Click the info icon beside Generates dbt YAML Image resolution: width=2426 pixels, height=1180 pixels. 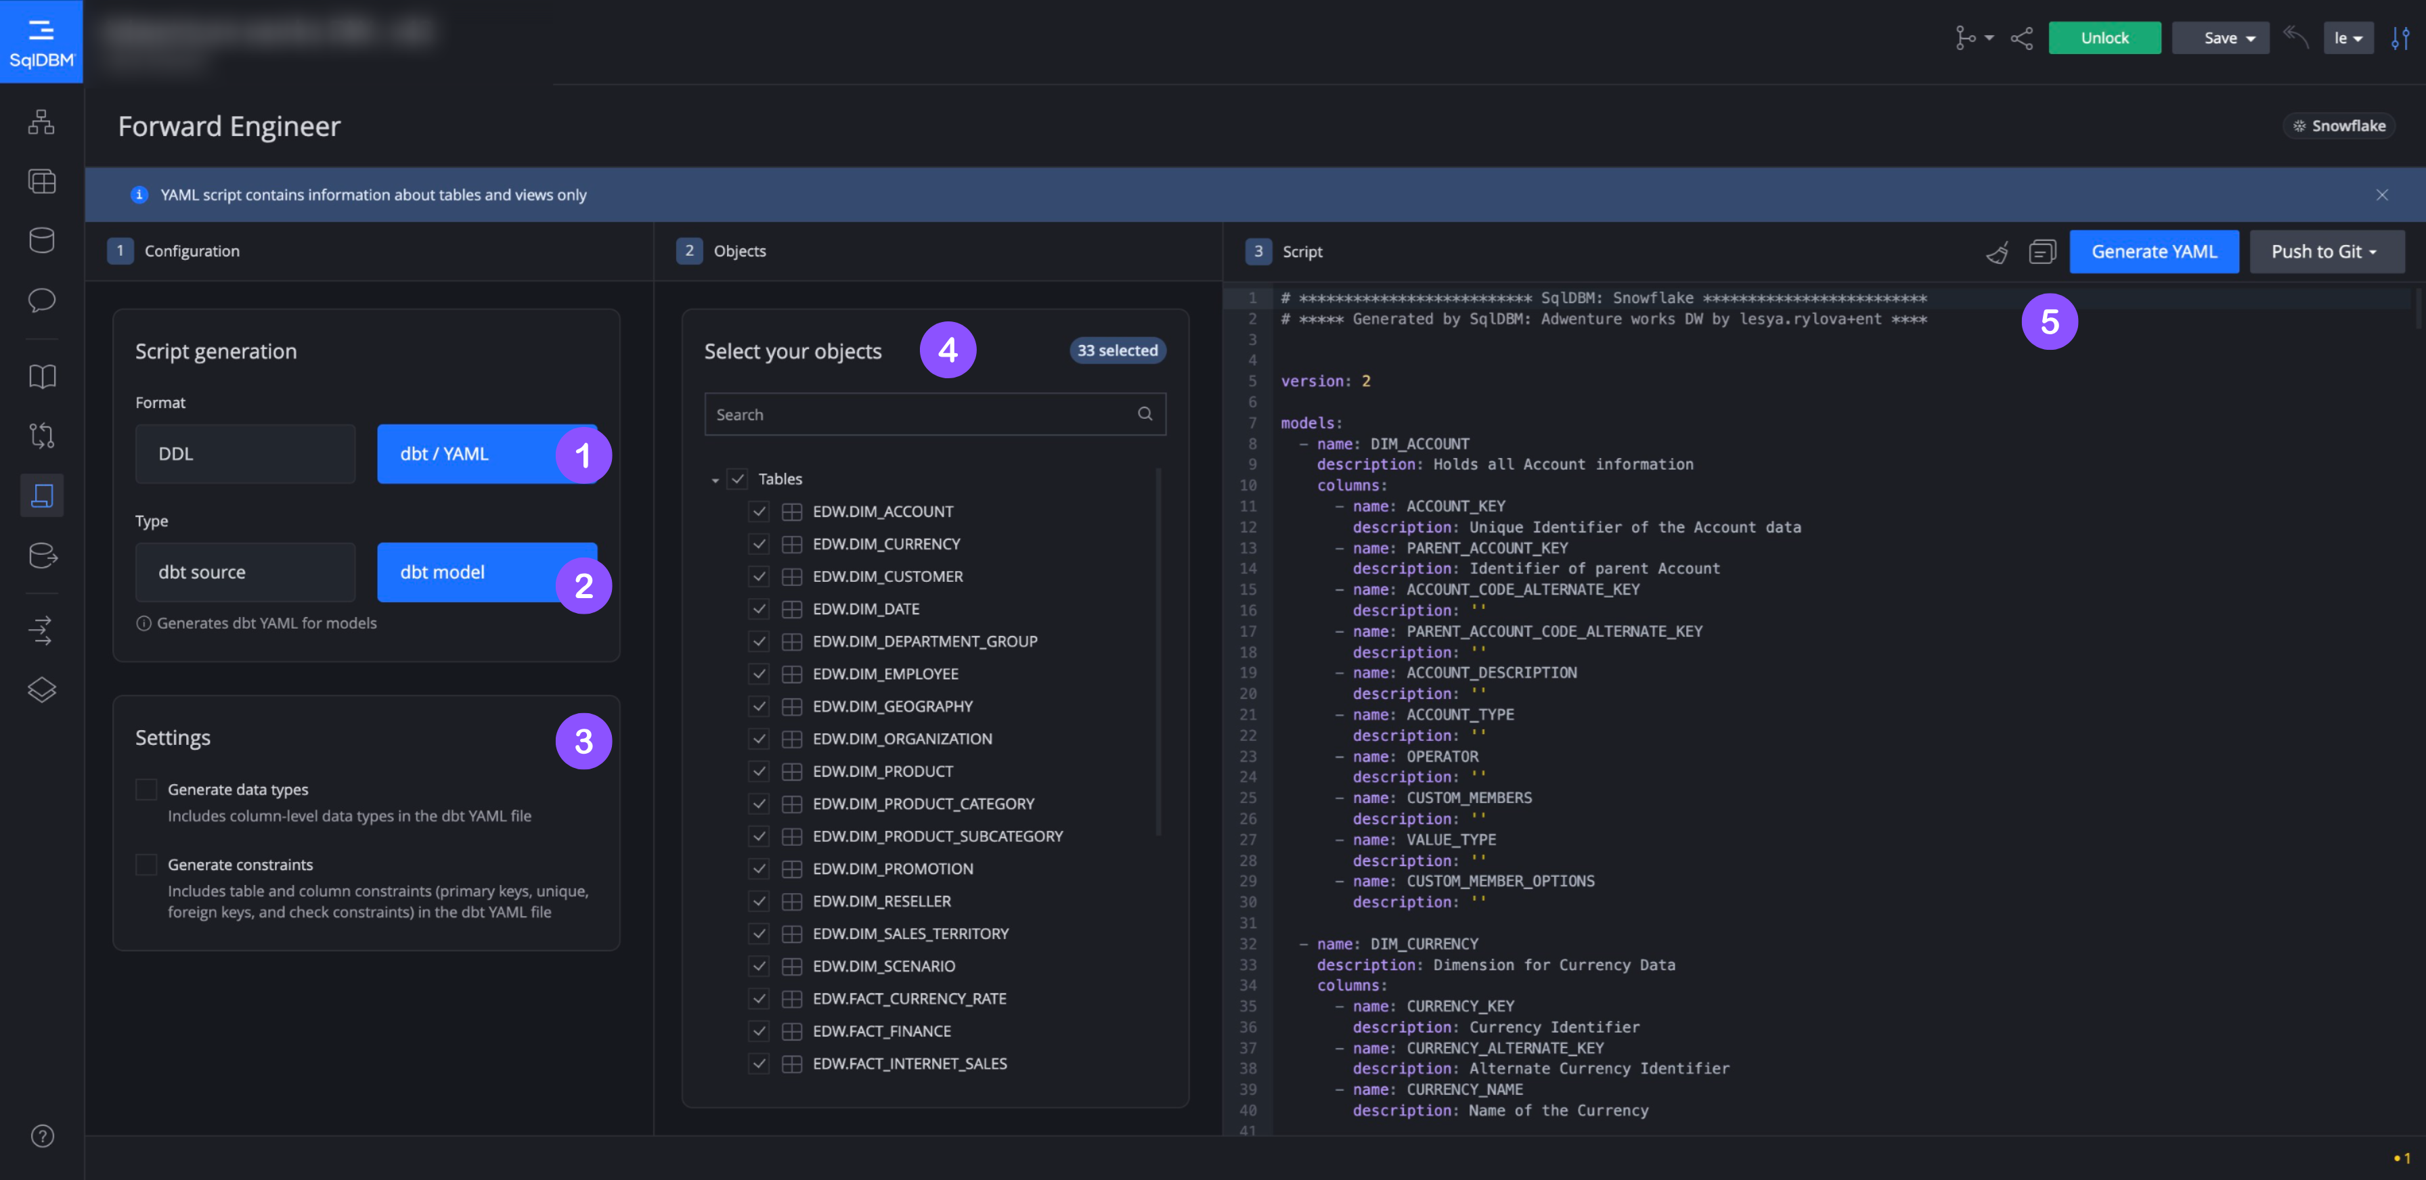(143, 623)
